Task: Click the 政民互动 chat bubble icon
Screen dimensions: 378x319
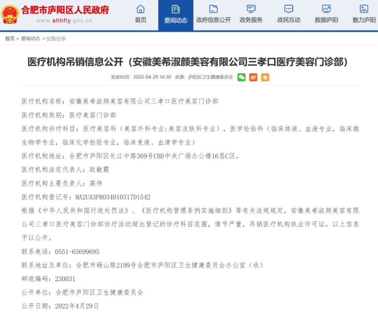Action: [x=288, y=9]
